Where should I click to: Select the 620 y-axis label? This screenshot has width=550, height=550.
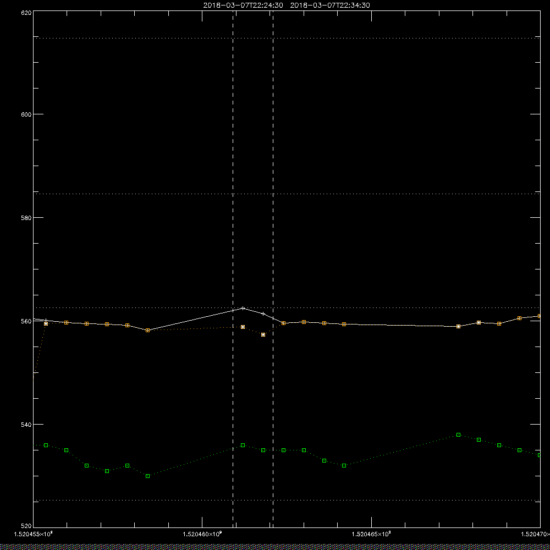(26, 13)
